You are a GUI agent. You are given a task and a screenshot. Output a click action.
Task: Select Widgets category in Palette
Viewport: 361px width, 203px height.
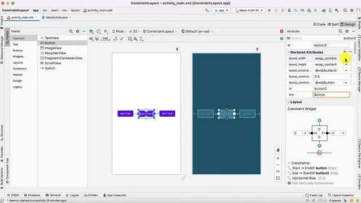point(18,56)
